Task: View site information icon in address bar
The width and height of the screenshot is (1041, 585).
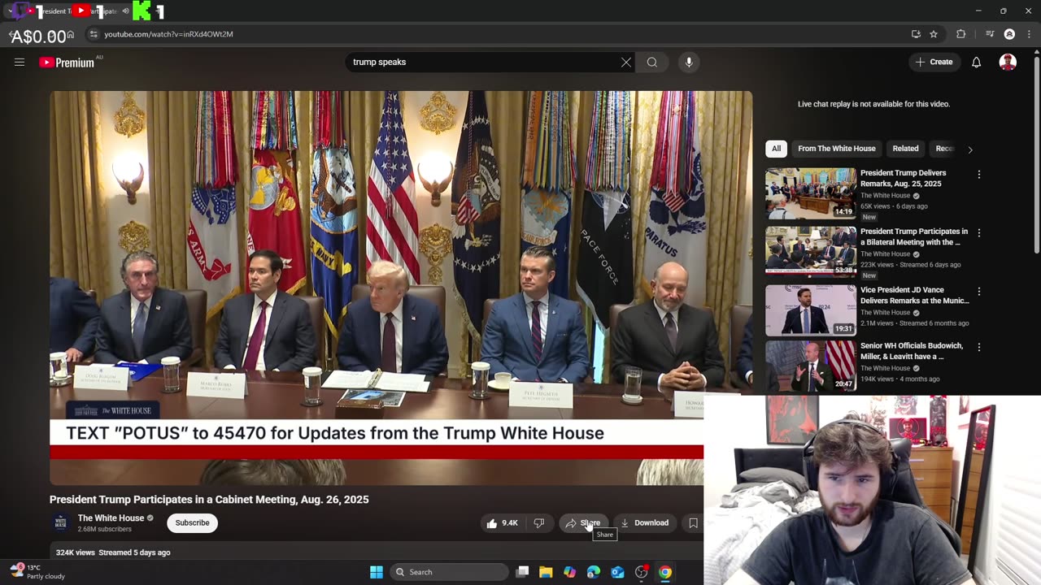Action: pos(94,34)
